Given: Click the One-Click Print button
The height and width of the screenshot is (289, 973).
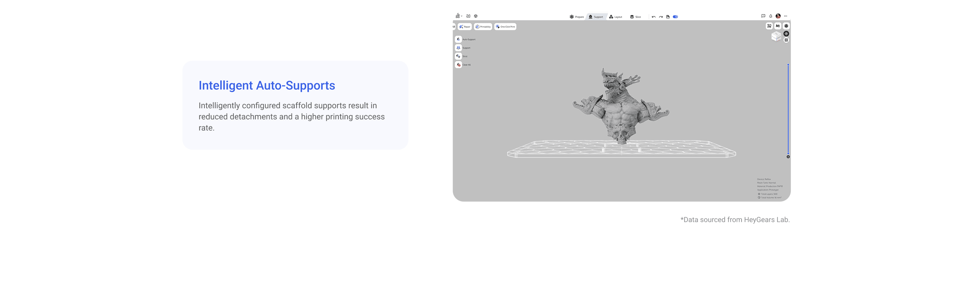Looking at the screenshot, I should click(x=505, y=27).
